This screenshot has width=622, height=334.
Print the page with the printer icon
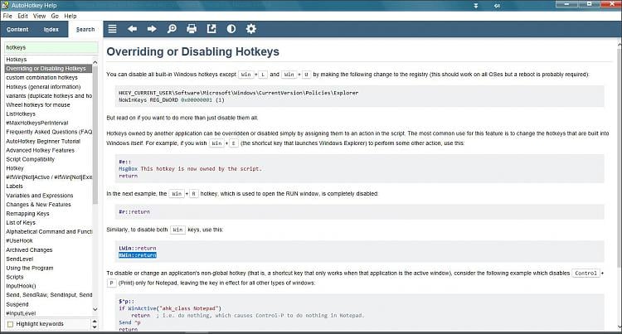pyautogui.click(x=192, y=29)
